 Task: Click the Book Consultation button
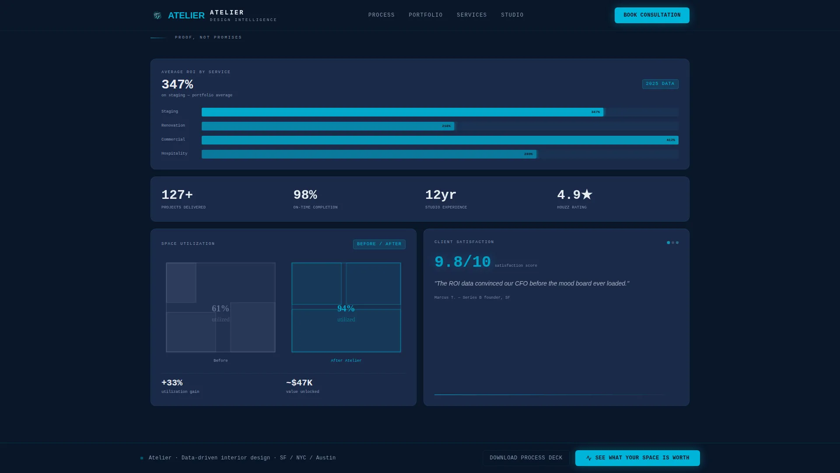click(x=652, y=15)
